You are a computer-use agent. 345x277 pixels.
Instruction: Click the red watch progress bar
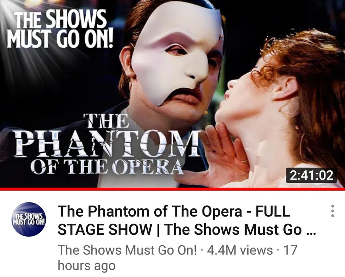click(172, 189)
